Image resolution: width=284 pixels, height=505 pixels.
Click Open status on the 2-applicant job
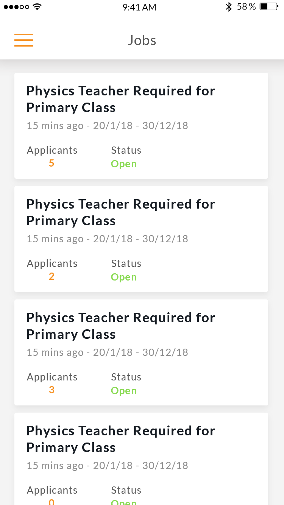pos(124,277)
